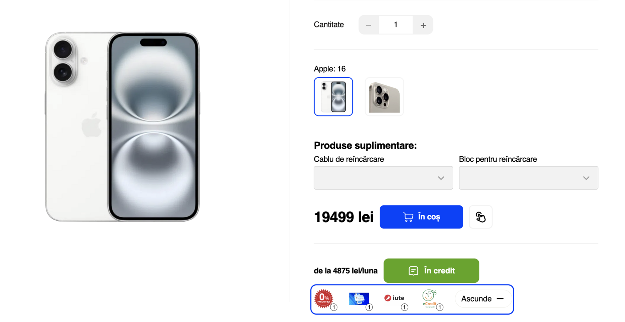Select the titanium iPhone Pro variant thumbnail
Screen dimensions: 625x322
(x=384, y=97)
